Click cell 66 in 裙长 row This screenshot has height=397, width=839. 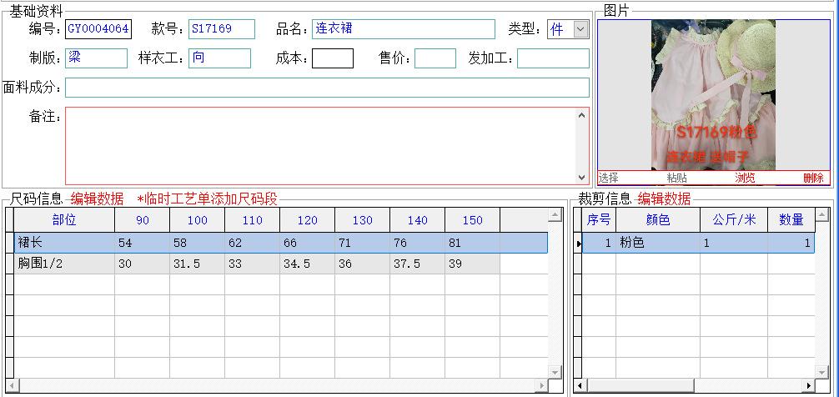[x=308, y=243]
